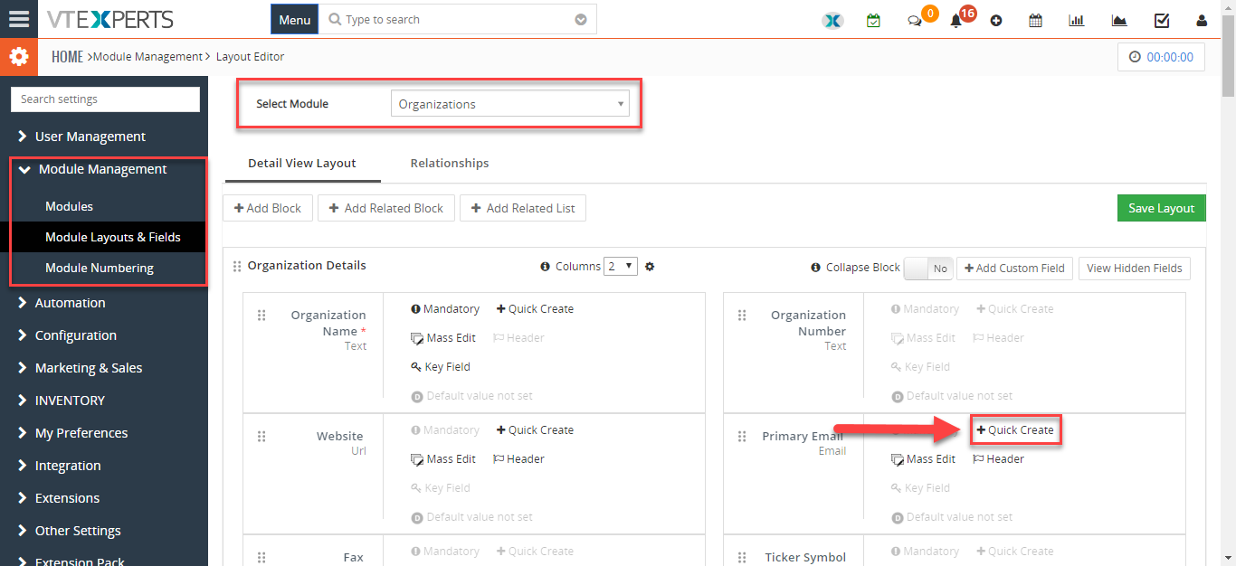Click View Hidden Fields
Viewport: 1236px width, 566px height.
click(1135, 269)
